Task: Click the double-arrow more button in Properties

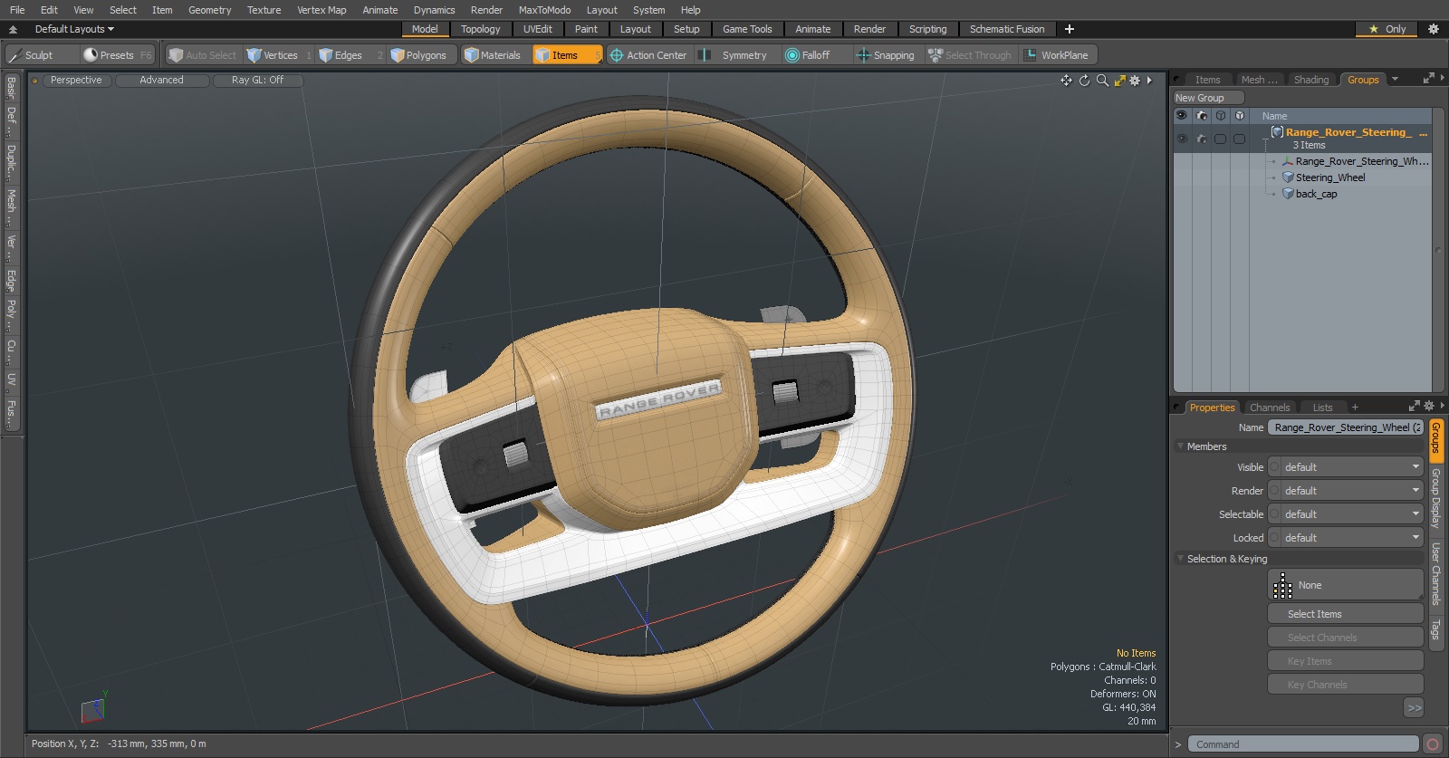Action: point(1414,707)
